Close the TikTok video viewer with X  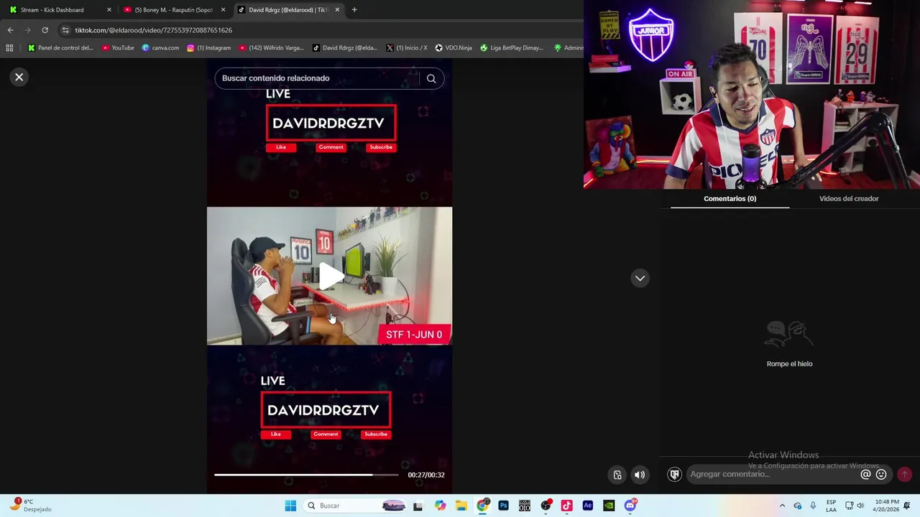(19, 77)
